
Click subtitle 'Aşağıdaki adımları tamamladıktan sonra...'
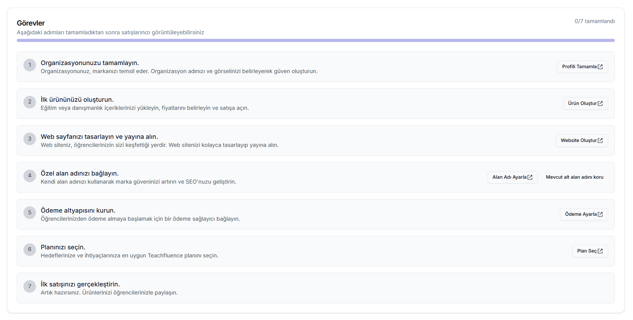[110, 33]
